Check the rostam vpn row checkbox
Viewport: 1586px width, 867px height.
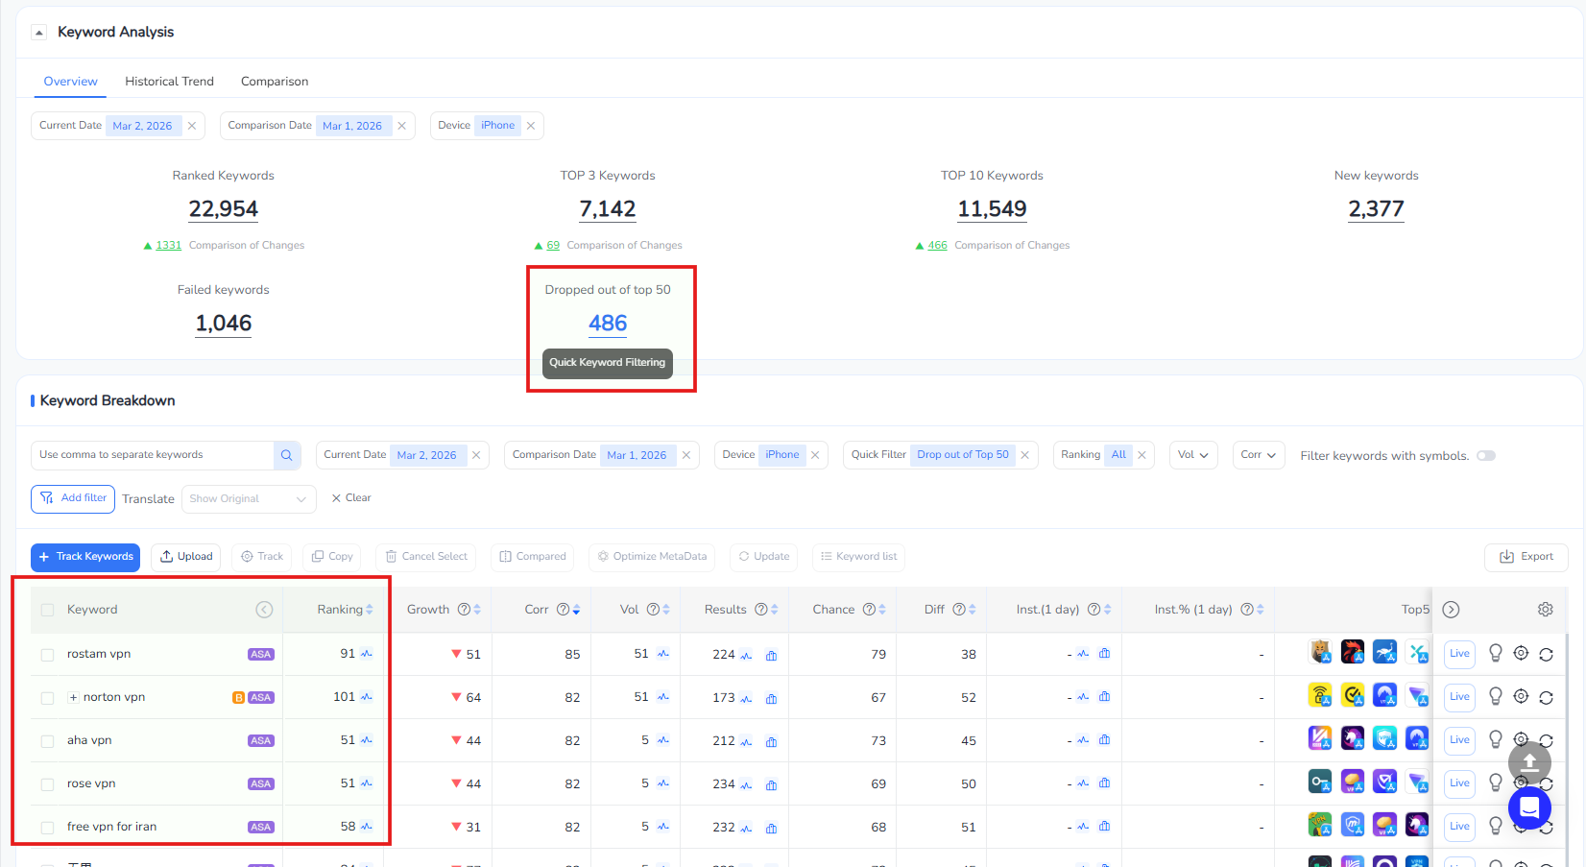coord(47,655)
